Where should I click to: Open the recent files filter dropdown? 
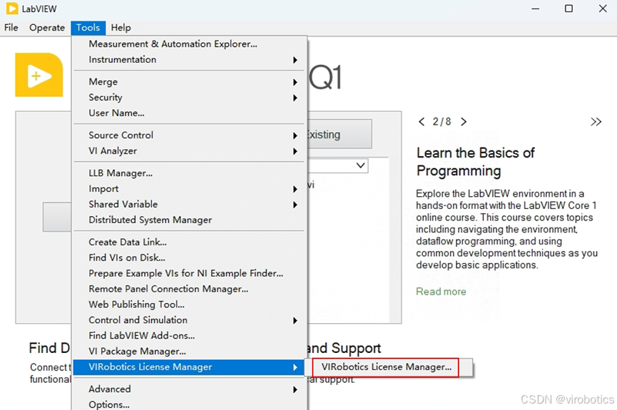(x=360, y=165)
